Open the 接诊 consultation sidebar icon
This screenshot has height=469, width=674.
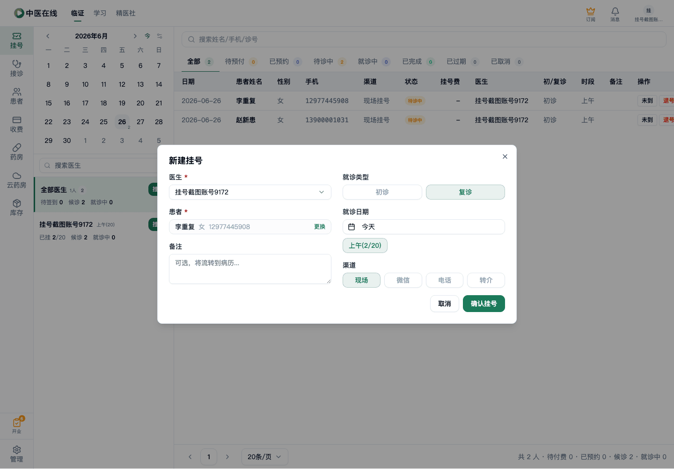click(16, 68)
